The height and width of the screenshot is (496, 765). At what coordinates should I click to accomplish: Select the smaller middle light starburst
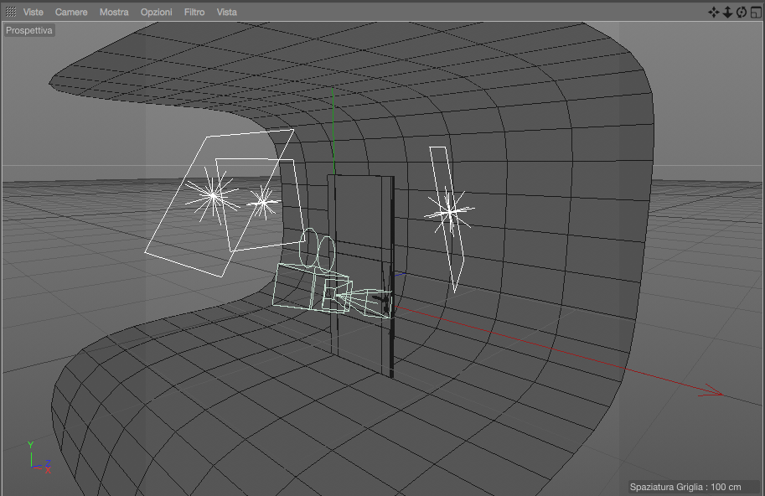pos(263,201)
